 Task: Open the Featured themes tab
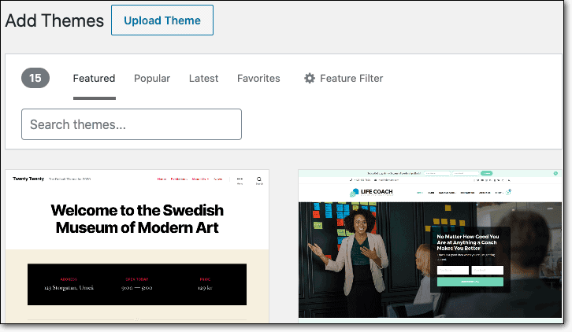[x=94, y=79]
